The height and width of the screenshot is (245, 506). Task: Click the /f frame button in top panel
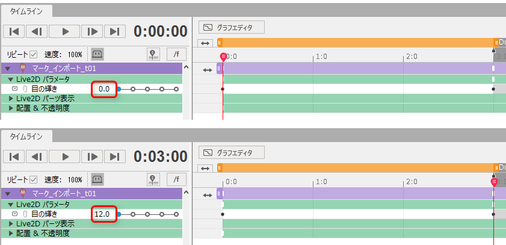[x=176, y=54]
